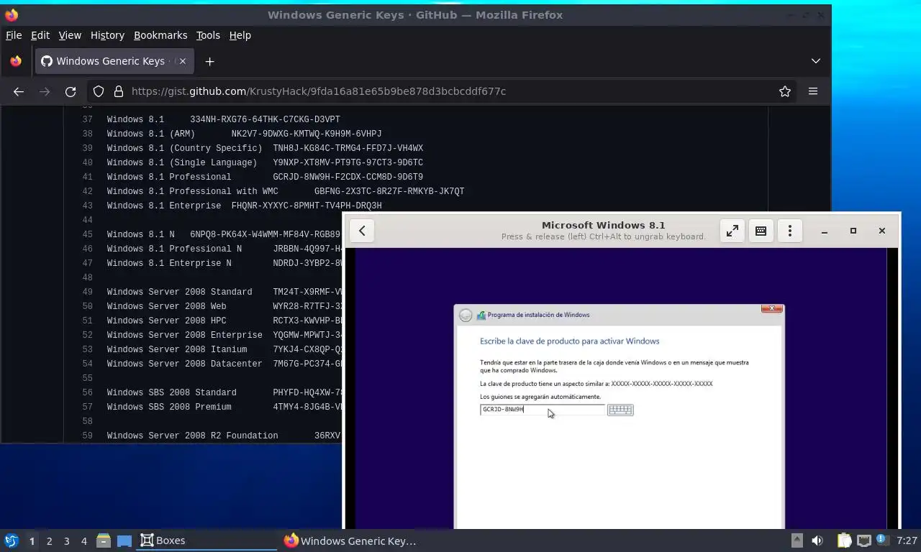Close the Windows setup dialog

[x=771, y=308]
